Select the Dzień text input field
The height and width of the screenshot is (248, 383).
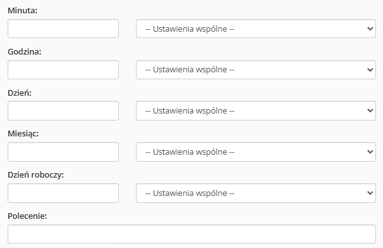[63, 111]
